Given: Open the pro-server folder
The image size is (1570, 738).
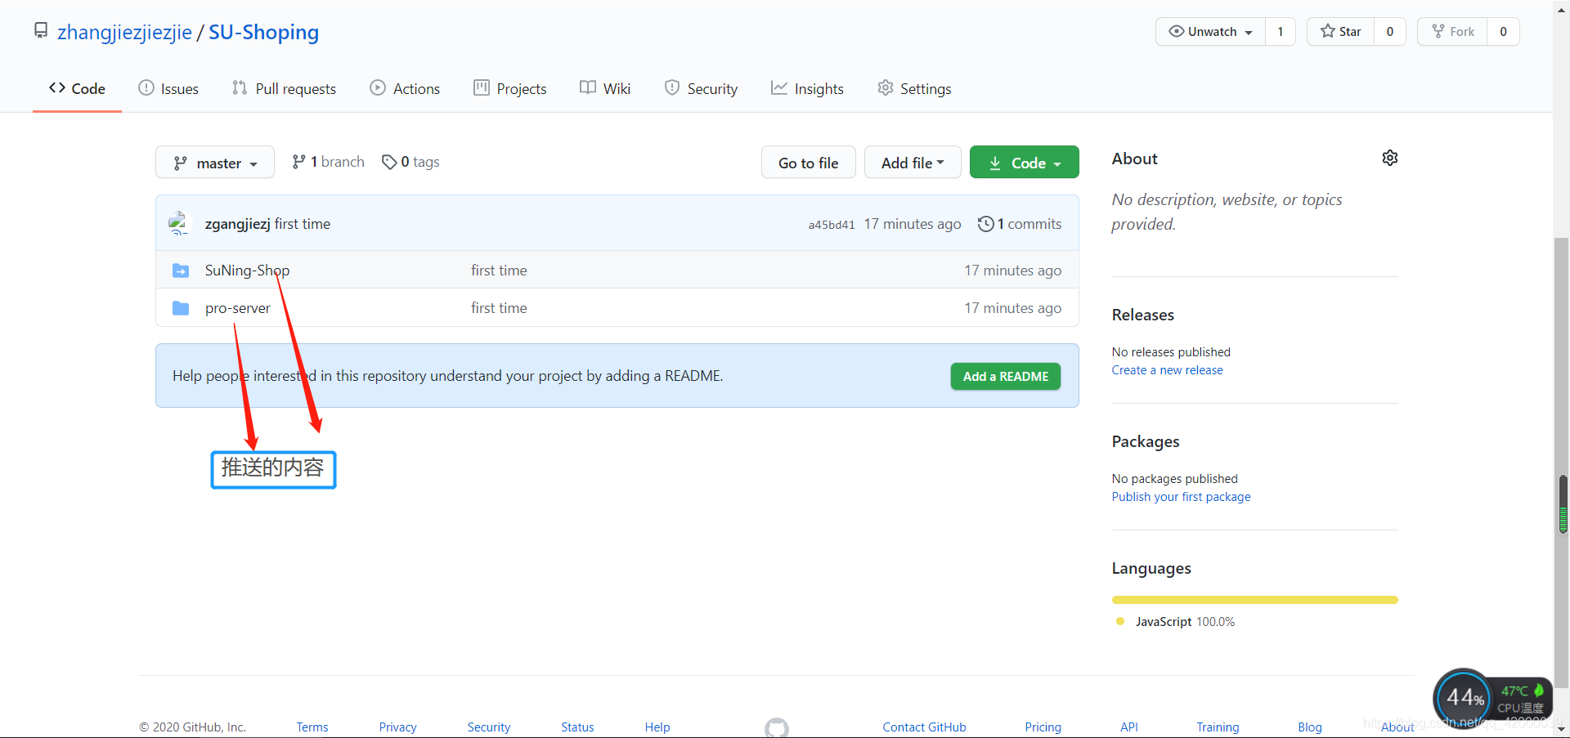Looking at the screenshot, I should click(x=237, y=308).
